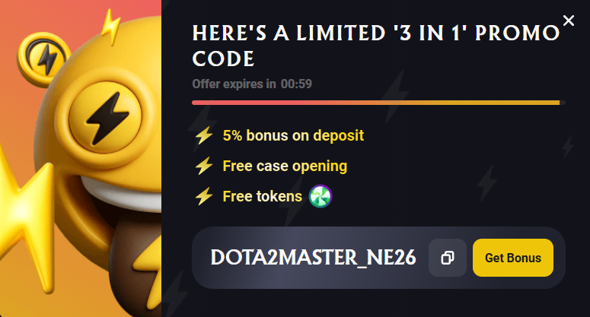Viewport: 590px width, 317px height.
Task: Click the 'Free case opening' text
Action: (285, 166)
